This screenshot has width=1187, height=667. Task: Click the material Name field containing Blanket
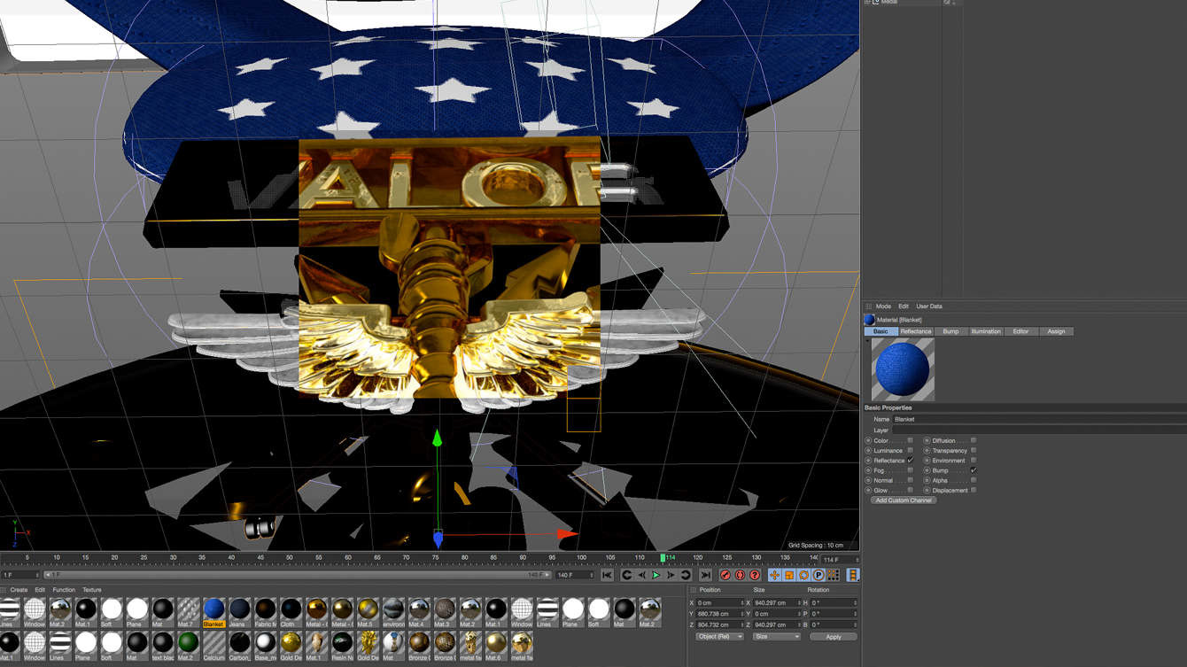(1039, 419)
